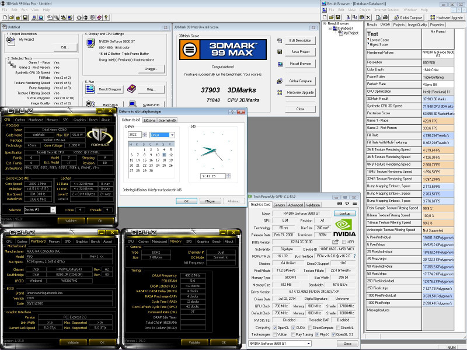Toggle the Vulkan checkbox in GPU-Z

pyautogui.click(x=274, y=334)
